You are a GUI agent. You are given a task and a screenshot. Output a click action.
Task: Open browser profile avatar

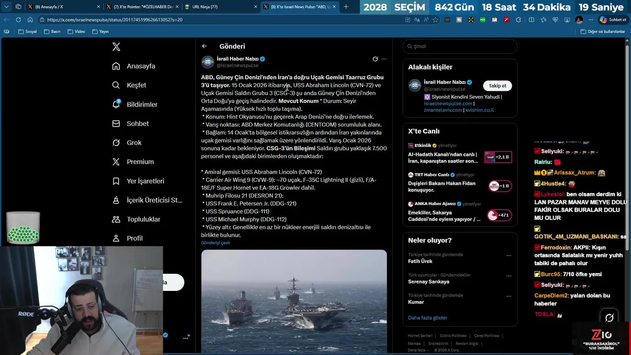tap(579, 20)
